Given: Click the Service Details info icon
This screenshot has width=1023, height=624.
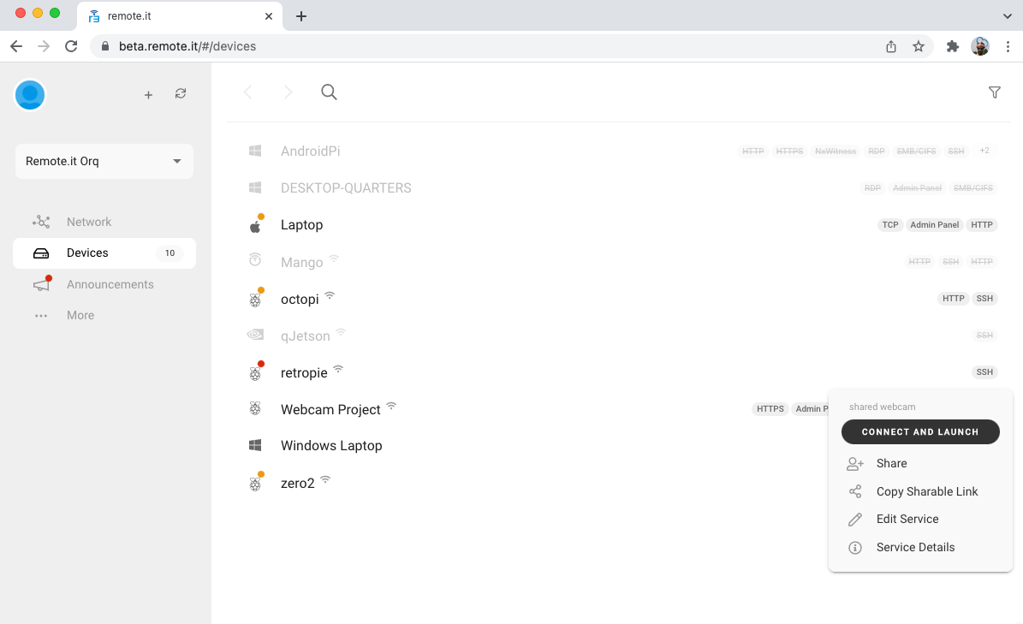Looking at the screenshot, I should coord(854,548).
